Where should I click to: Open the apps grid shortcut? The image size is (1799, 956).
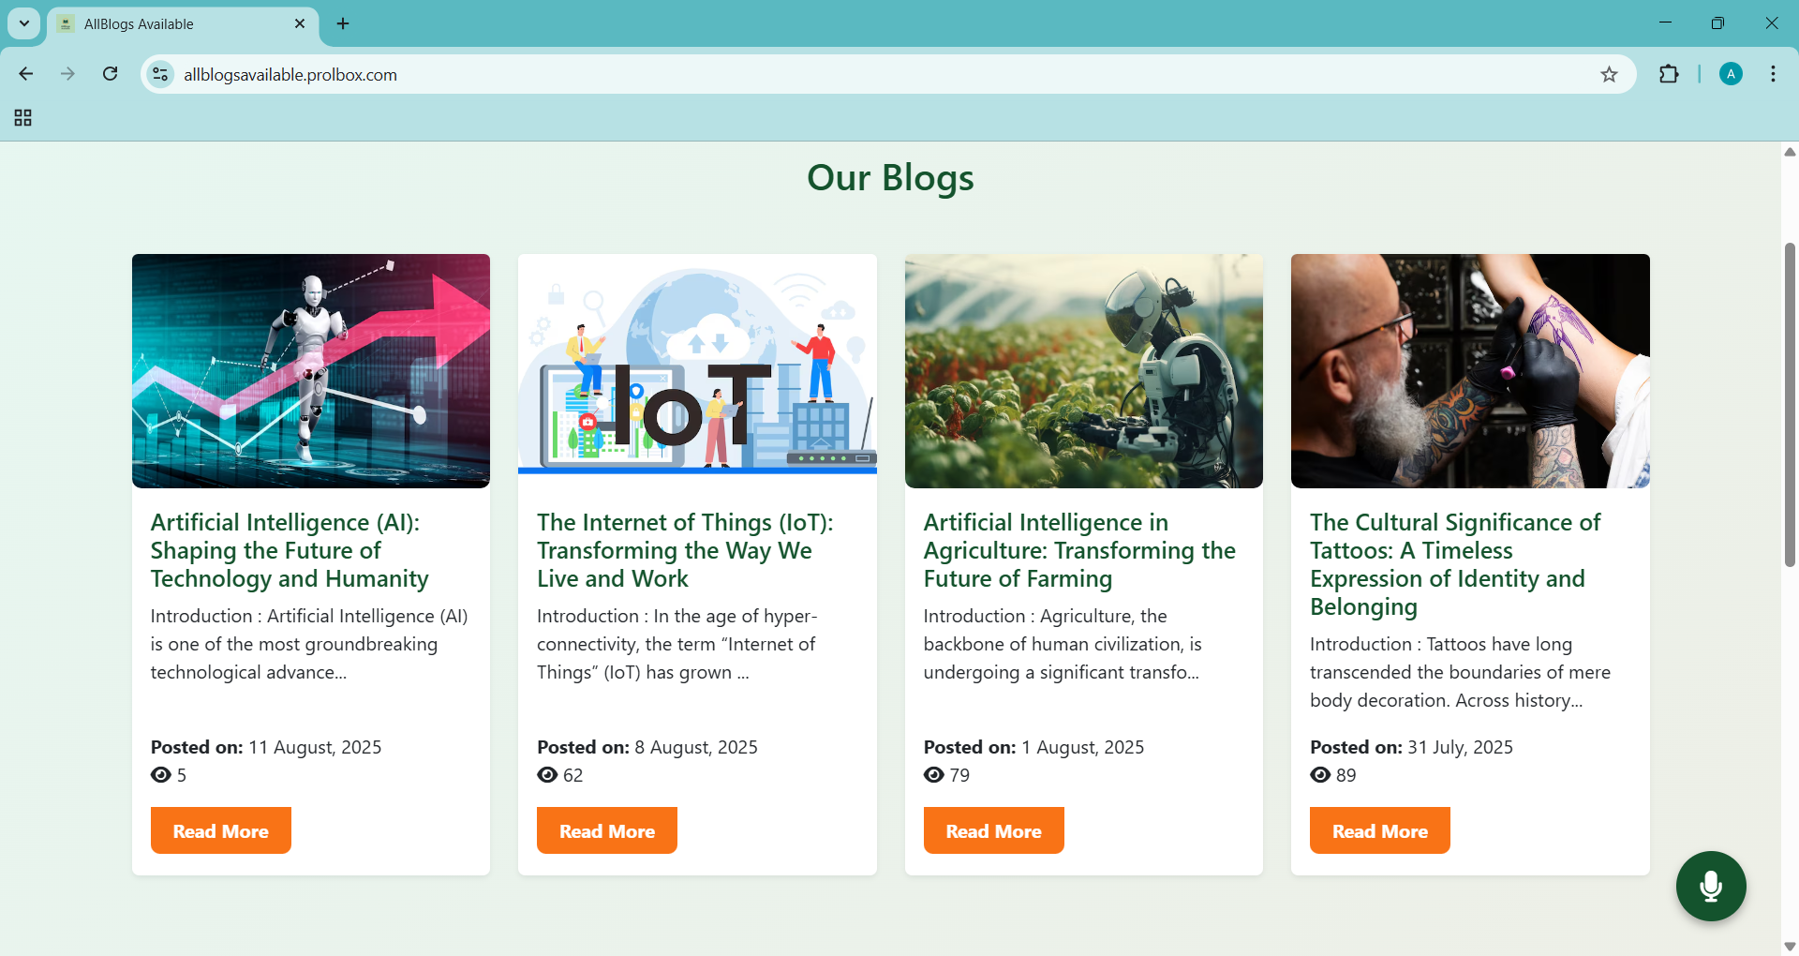click(23, 118)
